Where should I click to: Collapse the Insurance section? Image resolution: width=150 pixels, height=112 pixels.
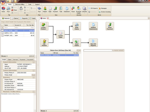point(33,77)
